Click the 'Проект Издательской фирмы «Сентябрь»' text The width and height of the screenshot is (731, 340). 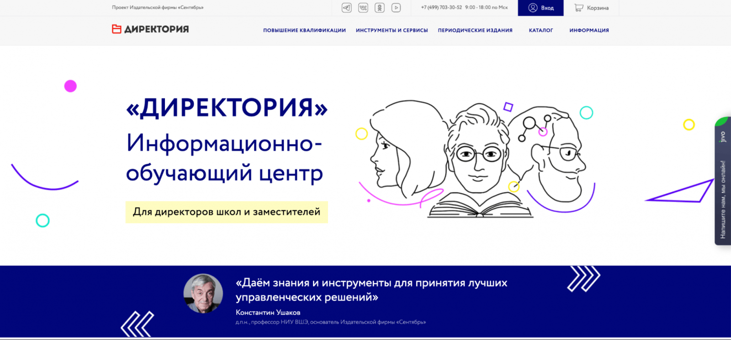[158, 8]
